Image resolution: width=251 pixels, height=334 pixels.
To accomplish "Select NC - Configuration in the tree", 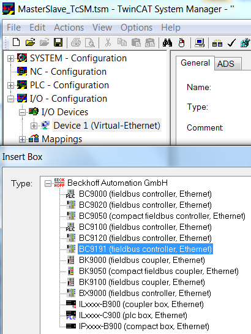I will [x=68, y=72].
